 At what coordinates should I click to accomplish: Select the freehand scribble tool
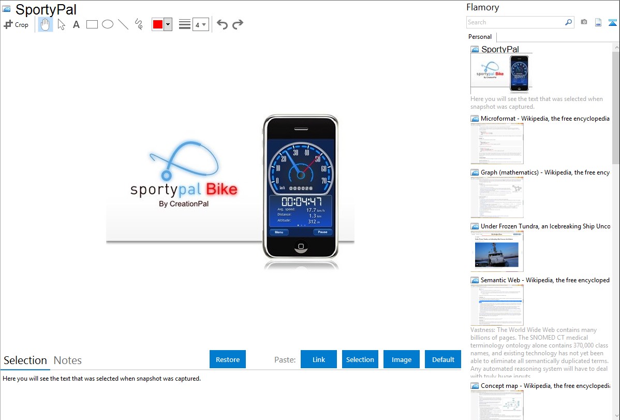click(x=139, y=24)
